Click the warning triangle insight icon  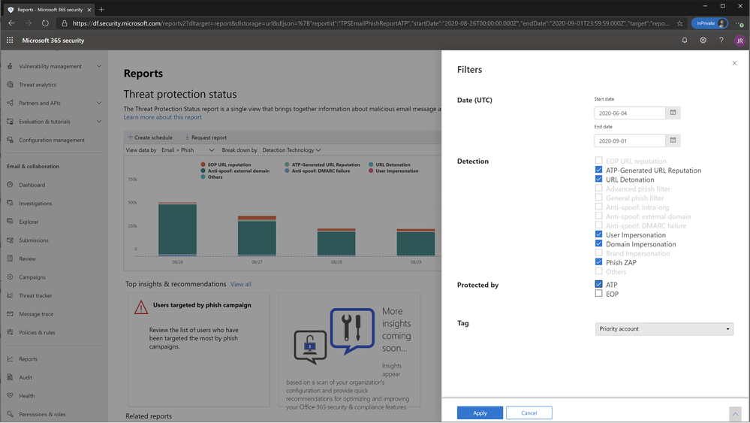tap(141, 307)
